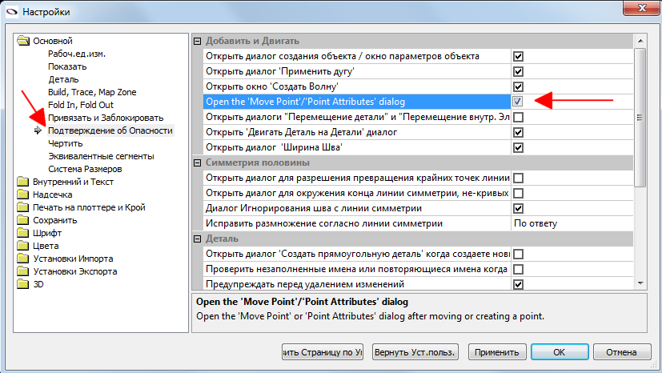Click the Надсечка folder icon

click(24, 195)
